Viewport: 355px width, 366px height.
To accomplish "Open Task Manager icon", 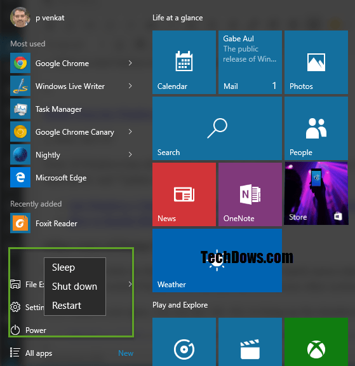I will (20, 109).
